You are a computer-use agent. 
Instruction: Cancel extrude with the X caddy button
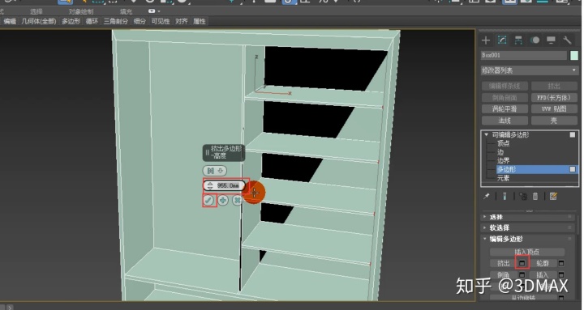[x=237, y=201]
